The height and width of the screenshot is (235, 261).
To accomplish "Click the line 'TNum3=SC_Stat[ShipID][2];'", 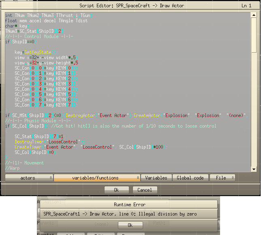I will (x=35, y=31).
